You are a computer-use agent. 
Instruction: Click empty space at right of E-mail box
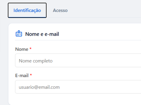103,87
